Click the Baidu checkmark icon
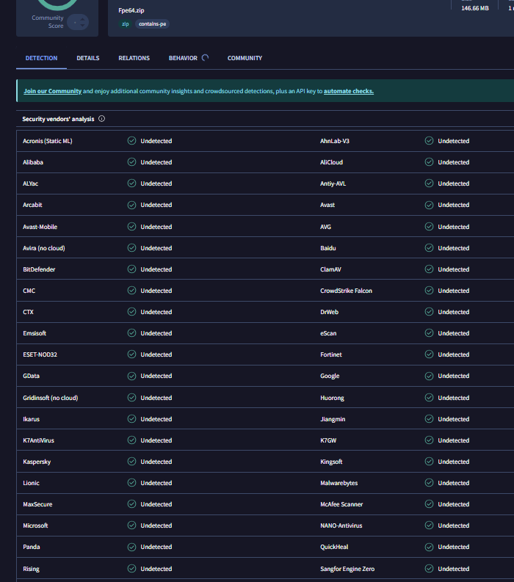 coord(430,248)
